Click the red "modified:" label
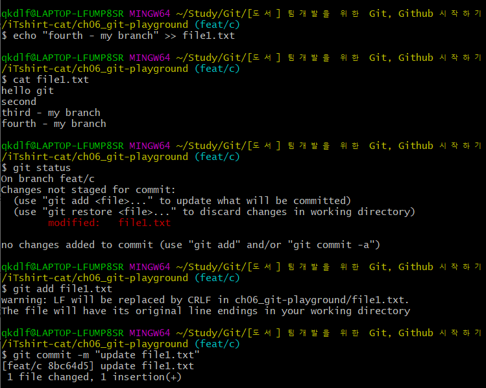 tap(74, 223)
